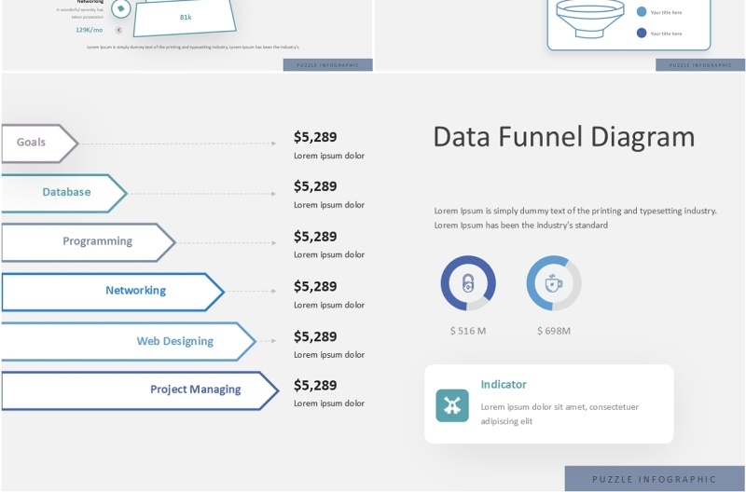Click the $ 698M label
Image resolution: width=746 pixels, height=492 pixels.
click(554, 331)
